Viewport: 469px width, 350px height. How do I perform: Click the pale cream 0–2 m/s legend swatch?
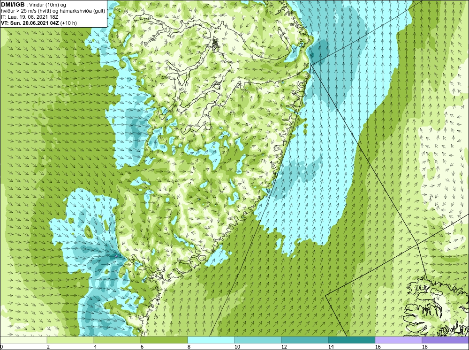pyautogui.click(x=23, y=340)
